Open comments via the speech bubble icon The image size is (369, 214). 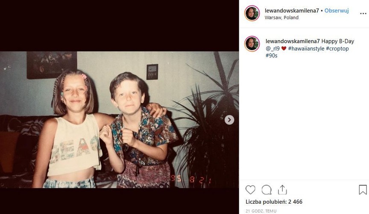click(x=266, y=190)
